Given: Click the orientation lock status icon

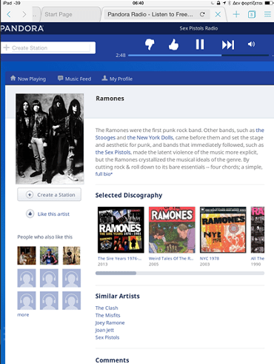Looking at the screenshot, I should coord(218,3).
